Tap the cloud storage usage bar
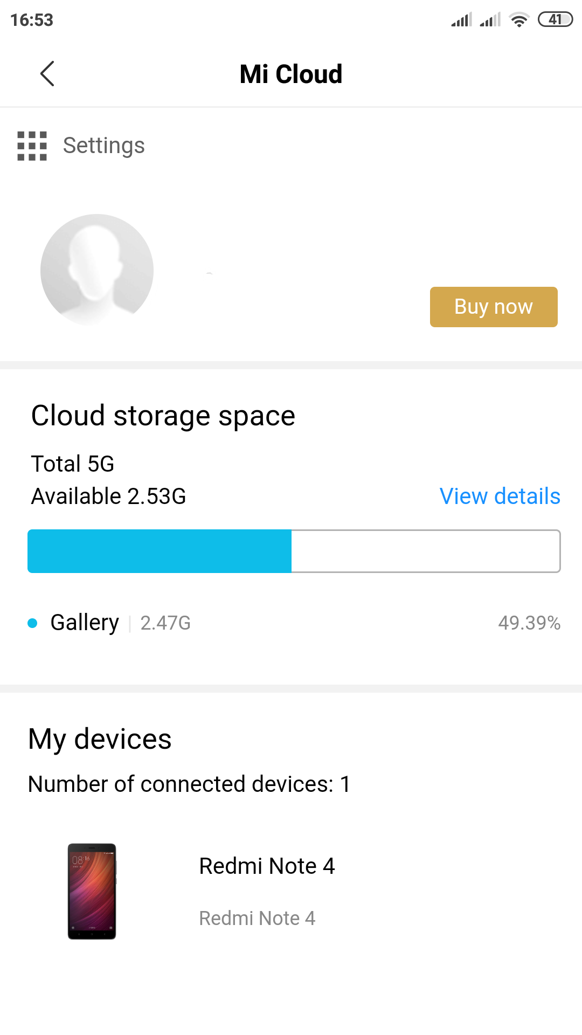 (x=294, y=551)
